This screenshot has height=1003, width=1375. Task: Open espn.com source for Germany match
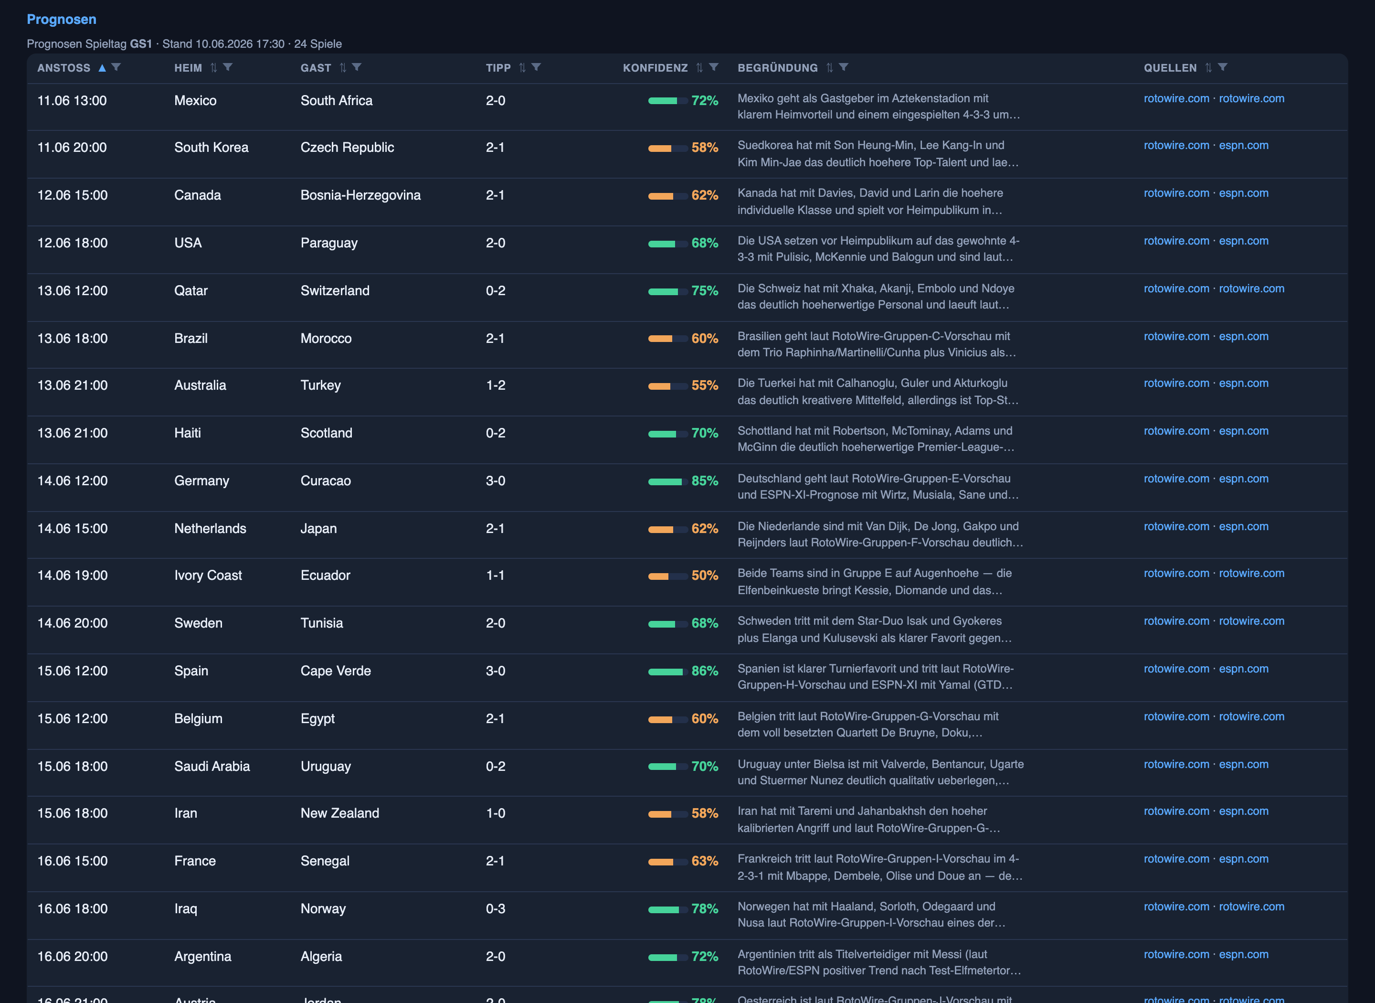[1243, 479]
